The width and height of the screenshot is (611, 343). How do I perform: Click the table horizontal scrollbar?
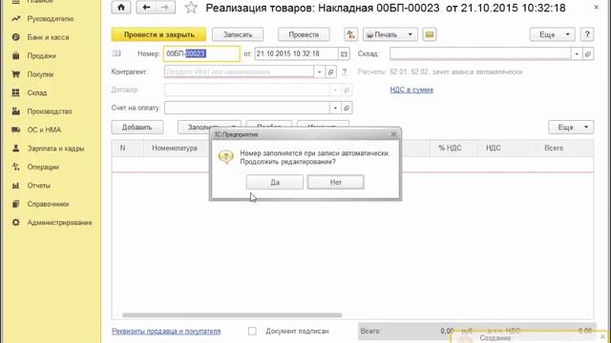pos(232,315)
